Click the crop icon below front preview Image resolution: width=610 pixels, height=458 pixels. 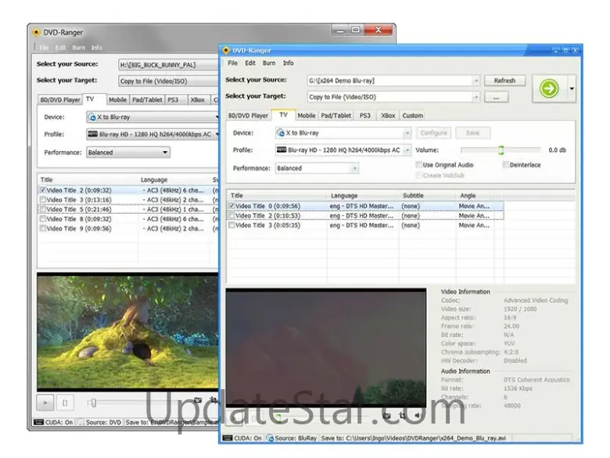pyautogui.click(x=402, y=416)
